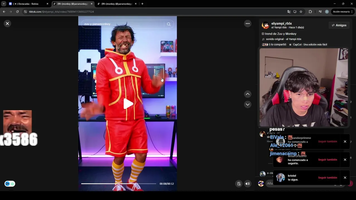This screenshot has width=356, height=200.
Task: Install app icon in address bar
Action: [295, 12]
